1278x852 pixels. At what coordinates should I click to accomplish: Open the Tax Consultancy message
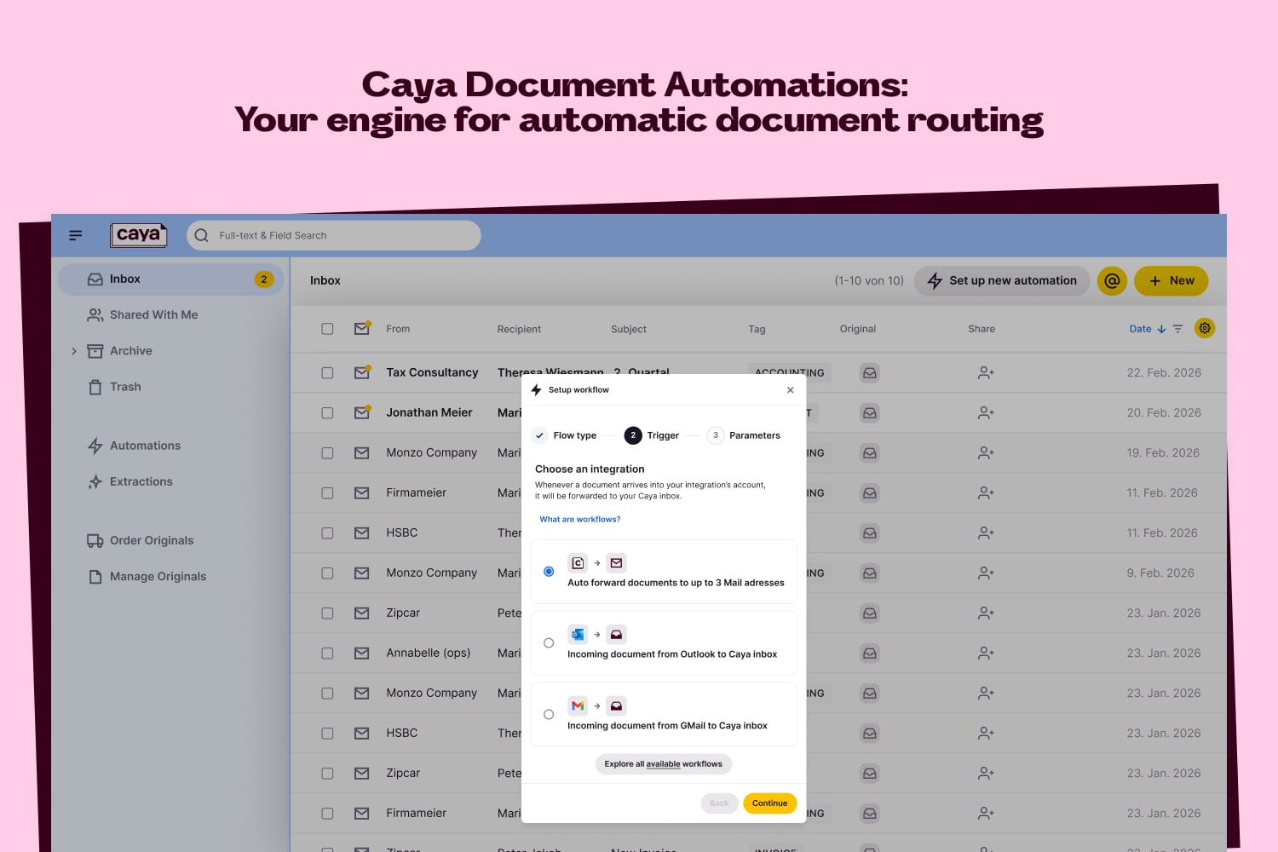pyautogui.click(x=432, y=372)
